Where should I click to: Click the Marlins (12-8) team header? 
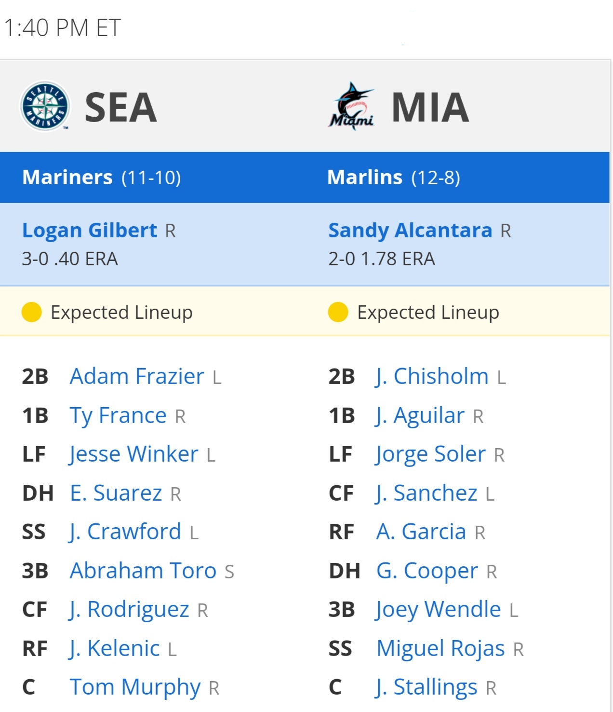tap(394, 177)
